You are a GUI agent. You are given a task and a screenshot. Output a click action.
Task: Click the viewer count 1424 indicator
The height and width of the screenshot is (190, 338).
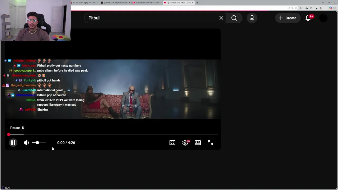click(6, 188)
